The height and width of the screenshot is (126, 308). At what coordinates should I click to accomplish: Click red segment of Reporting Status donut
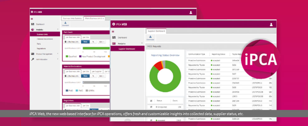(158, 65)
